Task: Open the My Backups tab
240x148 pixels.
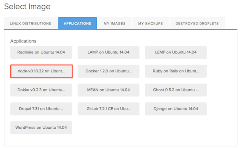Action: (150, 23)
